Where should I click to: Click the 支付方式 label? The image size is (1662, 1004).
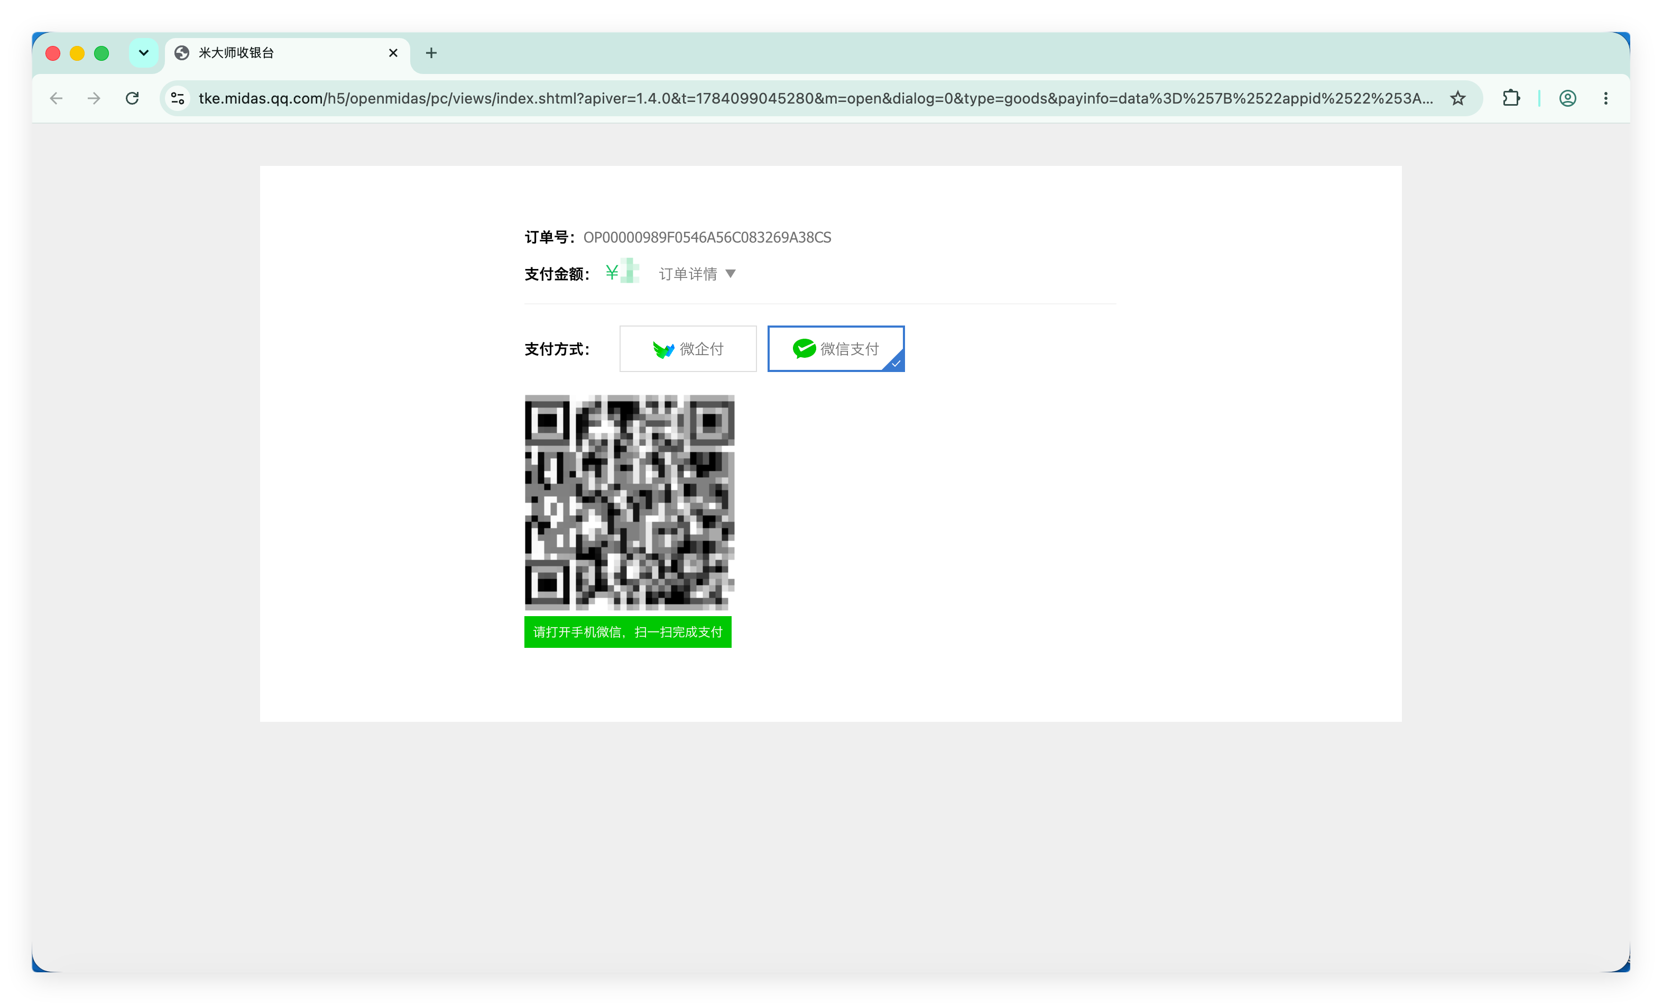557,349
